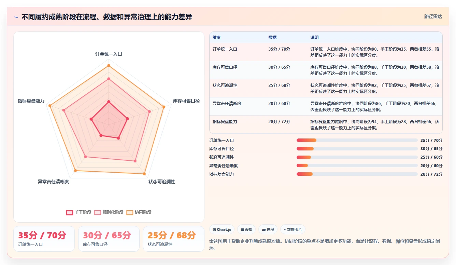This screenshot has width=456, height=265.
Task: Select the 异常责任清晰度 table row name
Action: [227, 103]
